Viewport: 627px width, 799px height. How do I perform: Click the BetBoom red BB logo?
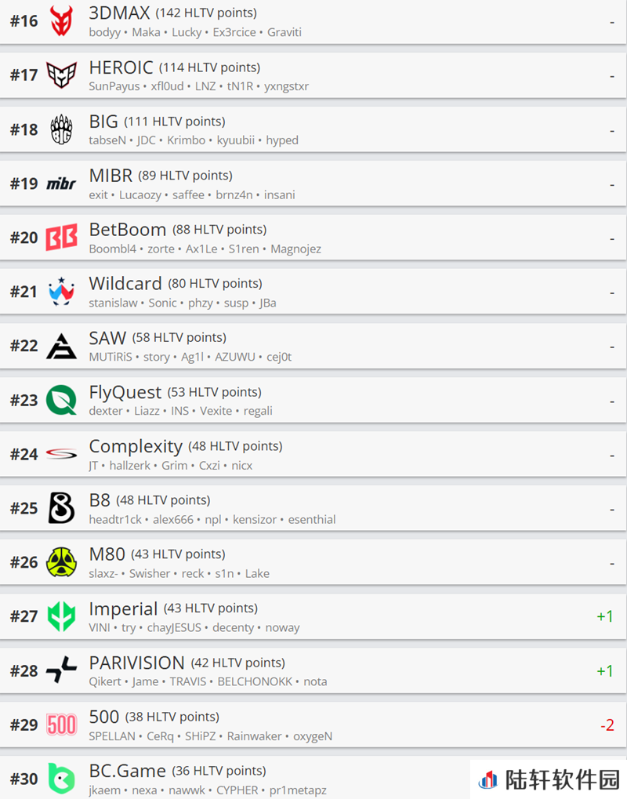point(61,238)
